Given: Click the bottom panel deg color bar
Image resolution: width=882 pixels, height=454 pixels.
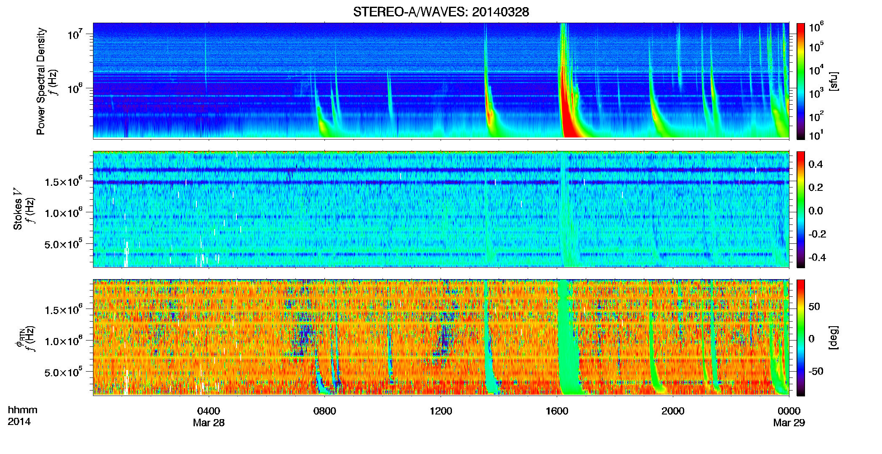Looking at the screenshot, I should coord(801,338).
